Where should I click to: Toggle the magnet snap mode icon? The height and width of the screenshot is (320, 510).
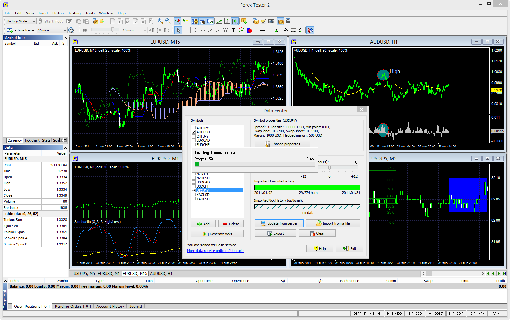(x=310, y=30)
